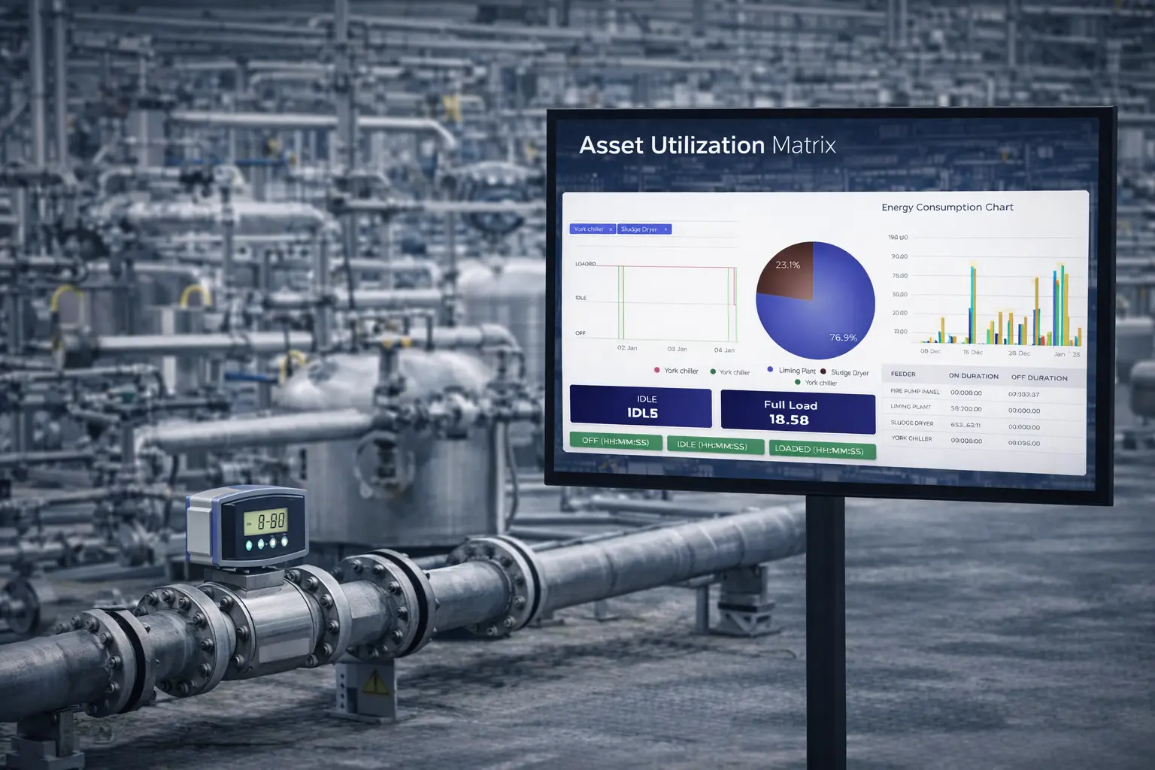Click the brown Sludge Dryer legend dot
1155x770 pixels.
(x=823, y=371)
